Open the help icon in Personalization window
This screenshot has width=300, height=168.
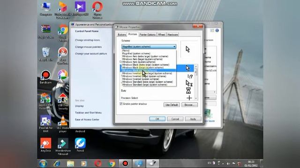(x=217, y=30)
